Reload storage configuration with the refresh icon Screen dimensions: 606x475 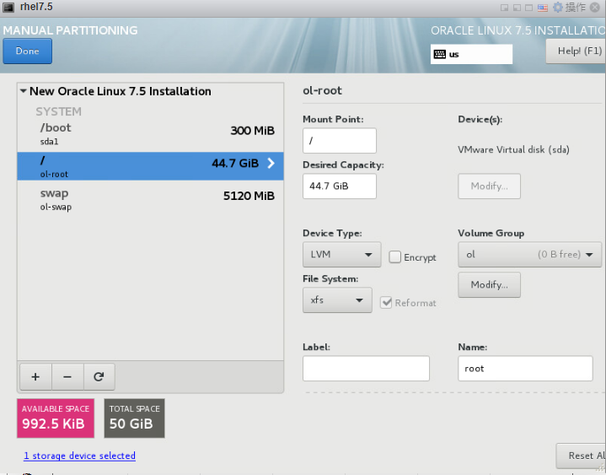click(99, 377)
